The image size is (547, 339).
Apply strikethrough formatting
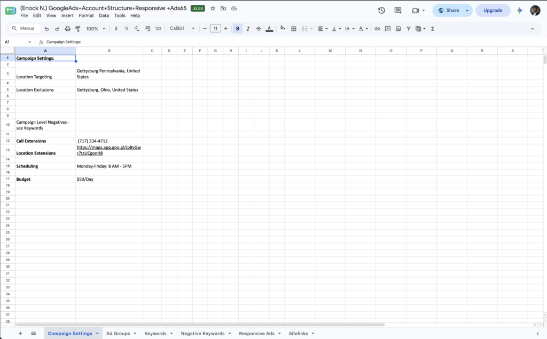[x=259, y=29]
